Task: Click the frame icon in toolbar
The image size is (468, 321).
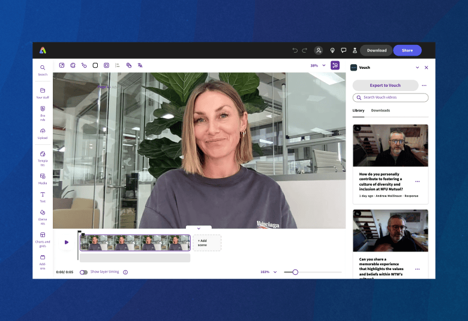Action: pyautogui.click(x=107, y=65)
